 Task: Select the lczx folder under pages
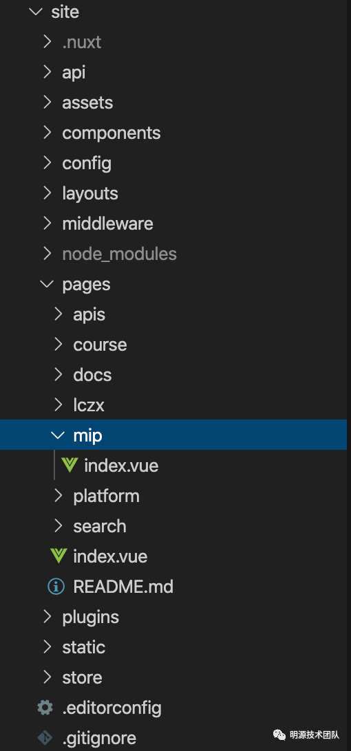(x=173, y=404)
